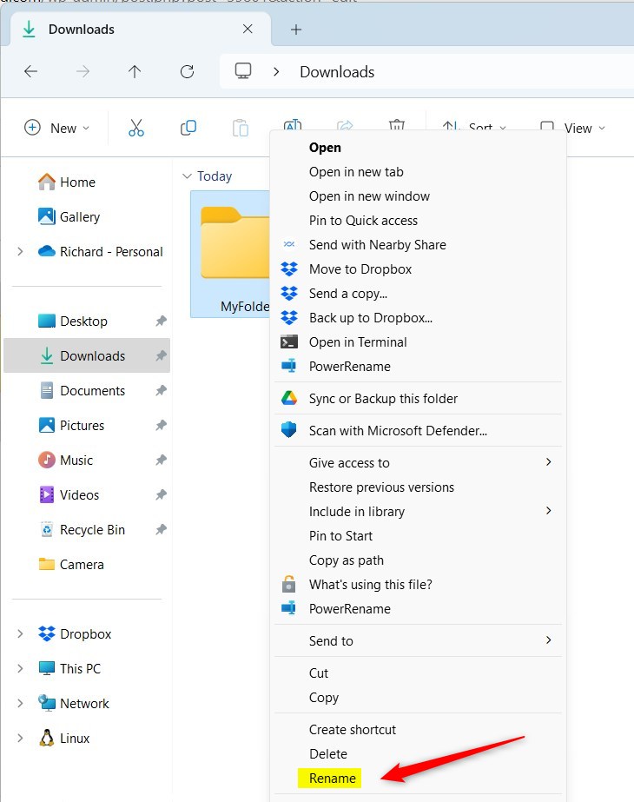This screenshot has width=634, height=802.
Task: Unpin Videos using its pin icon
Action: tap(161, 495)
